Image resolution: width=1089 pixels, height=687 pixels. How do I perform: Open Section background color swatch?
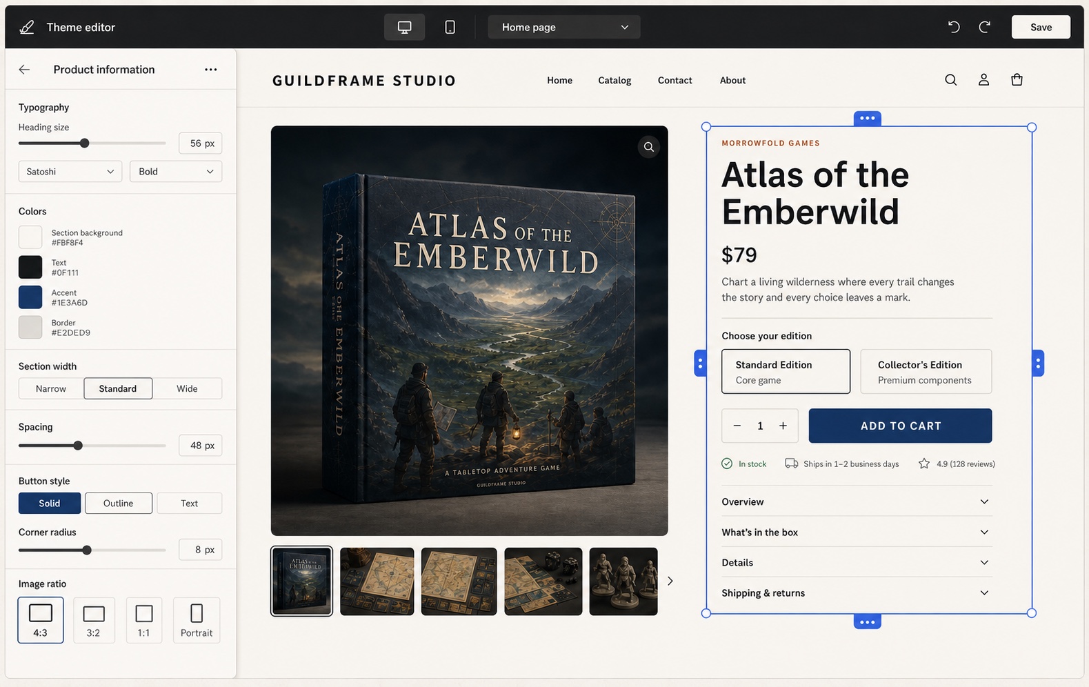pos(30,237)
